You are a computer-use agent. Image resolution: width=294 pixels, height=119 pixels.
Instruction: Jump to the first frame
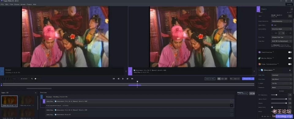[114, 79]
